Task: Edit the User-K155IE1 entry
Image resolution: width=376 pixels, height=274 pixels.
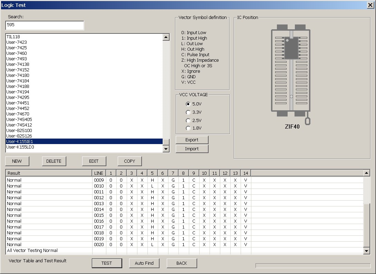Action: point(94,161)
